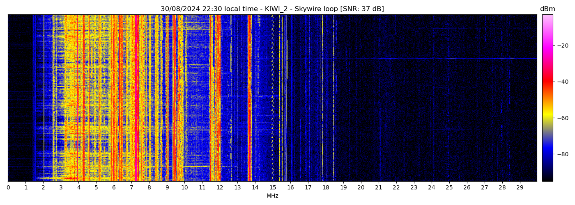Click the 25 MHz tick label
Screen dimensions: 575x205
(449, 187)
